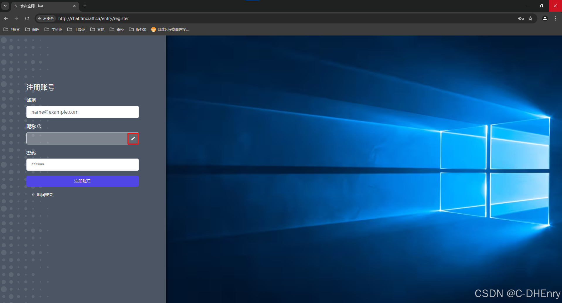Reload the page with the refresh icon
The image size is (562, 303).
[27, 18]
